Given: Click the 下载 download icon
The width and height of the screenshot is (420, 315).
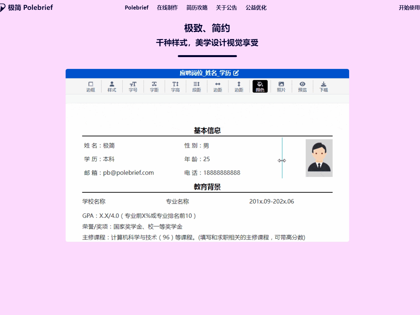Looking at the screenshot, I should (324, 87).
